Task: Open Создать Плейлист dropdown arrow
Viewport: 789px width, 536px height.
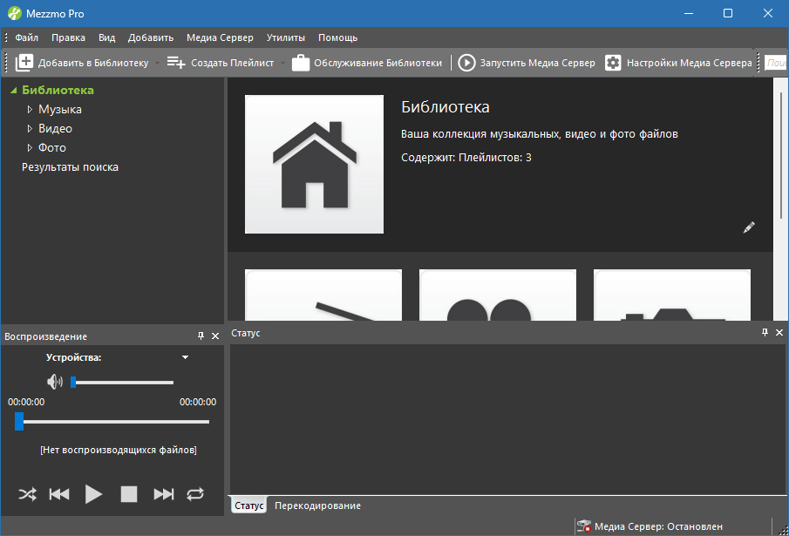Action: 282,64
